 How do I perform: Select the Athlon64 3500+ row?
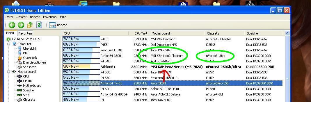tap(172, 56)
